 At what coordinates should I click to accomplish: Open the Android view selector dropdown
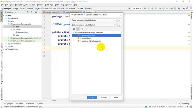click(10, 12)
